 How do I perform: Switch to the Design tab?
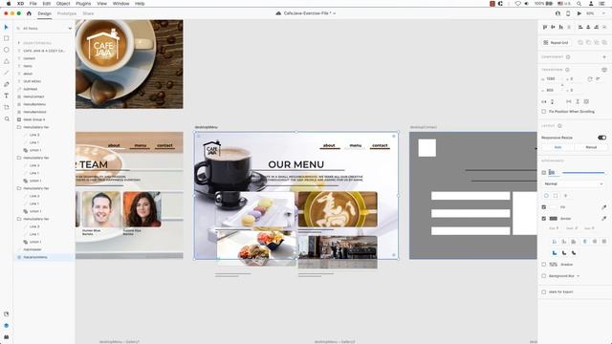(45, 13)
